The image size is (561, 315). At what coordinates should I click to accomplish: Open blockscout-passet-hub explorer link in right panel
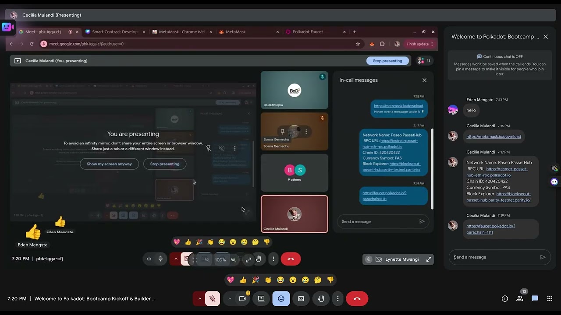click(498, 197)
